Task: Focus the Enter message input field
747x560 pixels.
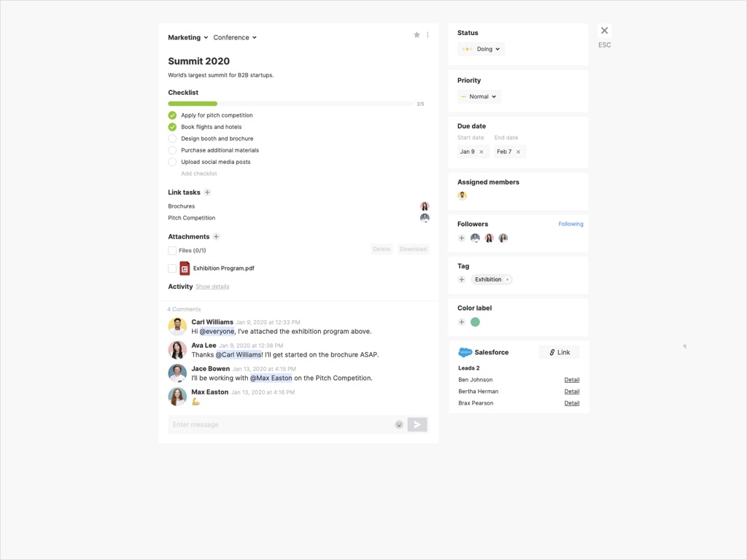Action: (x=281, y=424)
